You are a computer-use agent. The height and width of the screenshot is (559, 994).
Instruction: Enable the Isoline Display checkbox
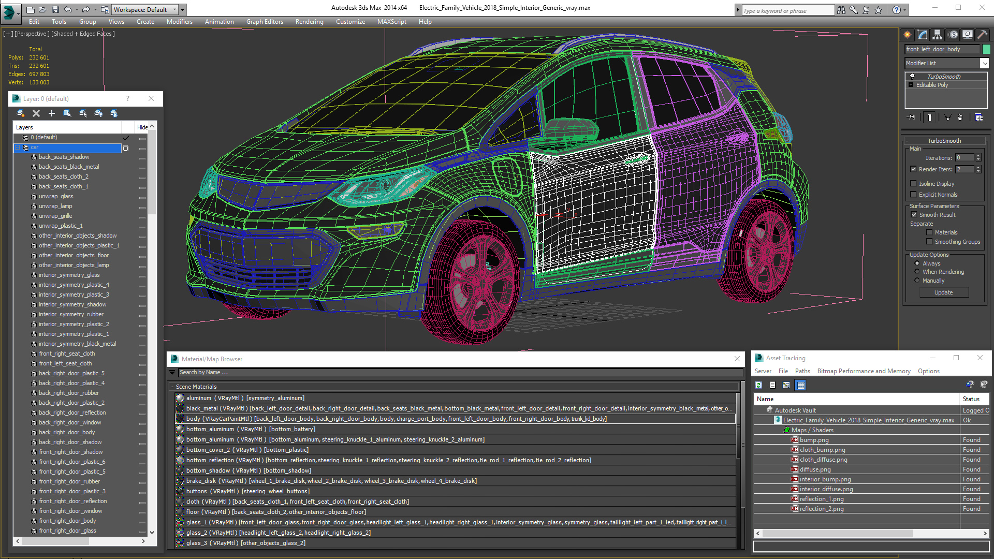[914, 184]
